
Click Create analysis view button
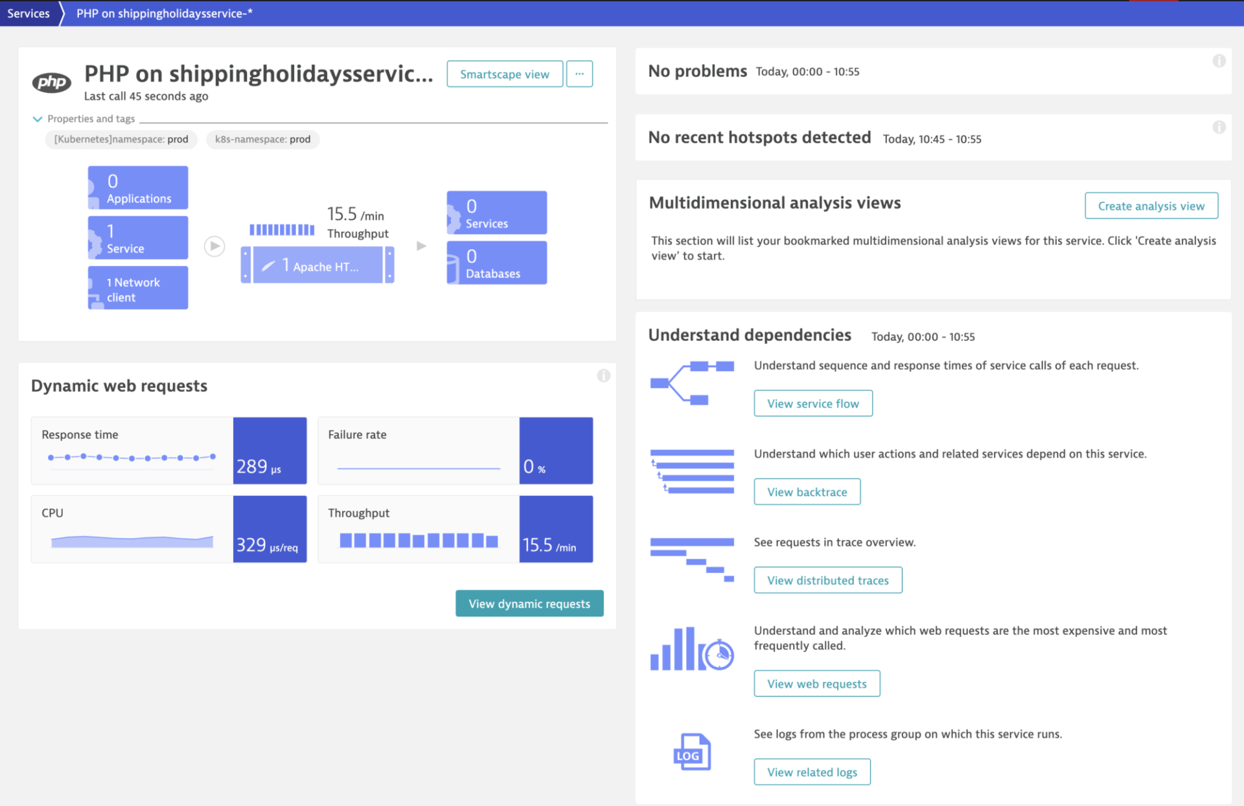point(1151,206)
